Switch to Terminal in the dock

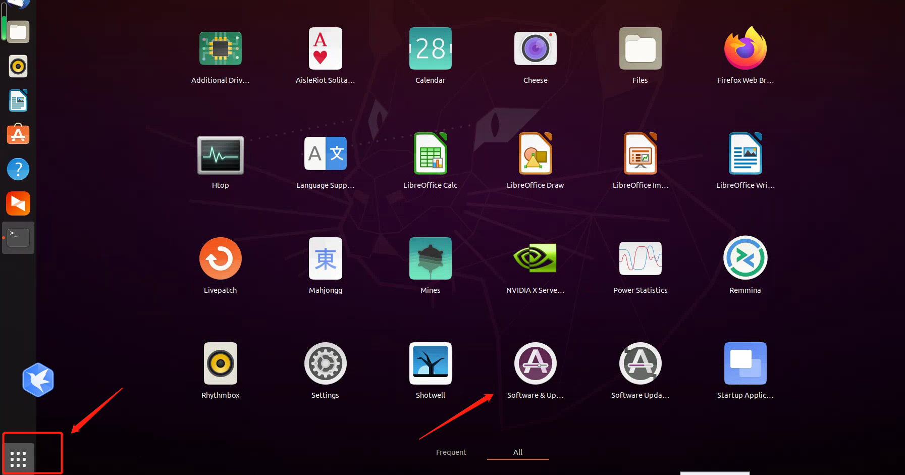click(x=18, y=237)
